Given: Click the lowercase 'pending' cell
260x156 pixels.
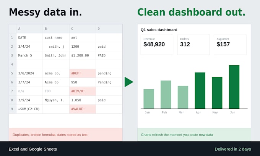Looking at the screenshot, I should (109, 73).
